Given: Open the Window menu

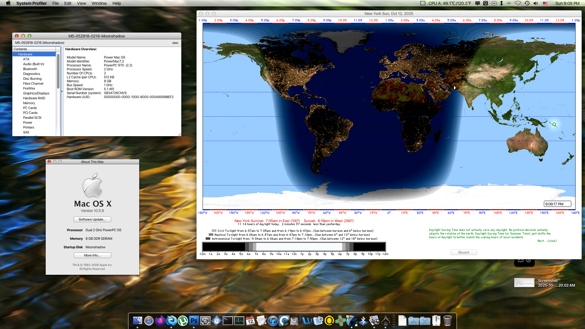Looking at the screenshot, I should [99, 3].
